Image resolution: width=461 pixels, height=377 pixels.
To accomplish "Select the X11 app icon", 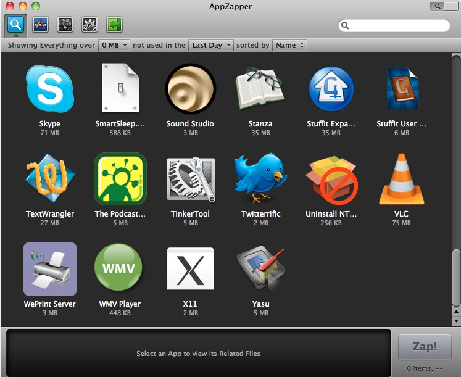I will click(191, 268).
